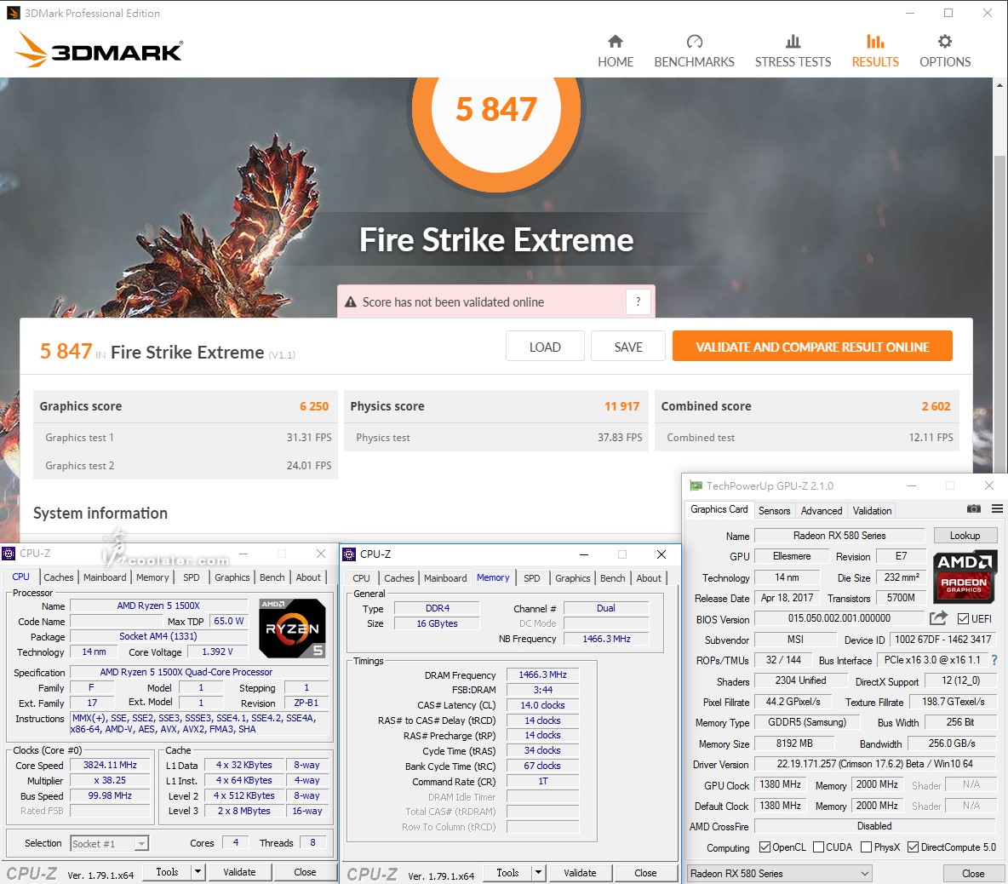Open the RESULTS section in 3DMark
The image size is (1008, 884).
pos(875,51)
